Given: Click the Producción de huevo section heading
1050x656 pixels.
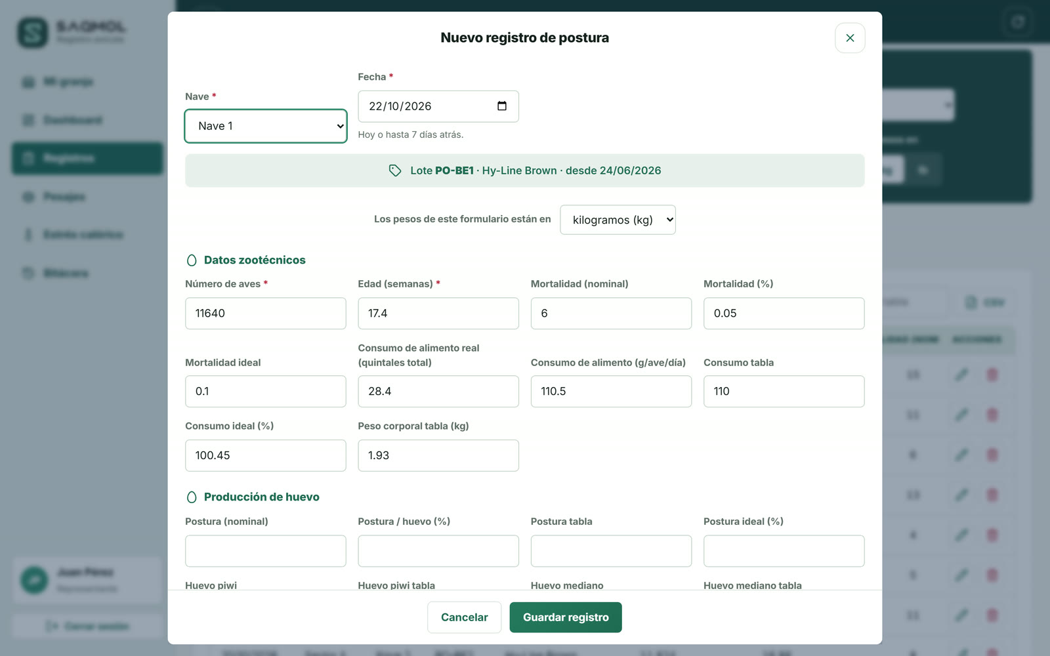Looking at the screenshot, I should (262, 497).
